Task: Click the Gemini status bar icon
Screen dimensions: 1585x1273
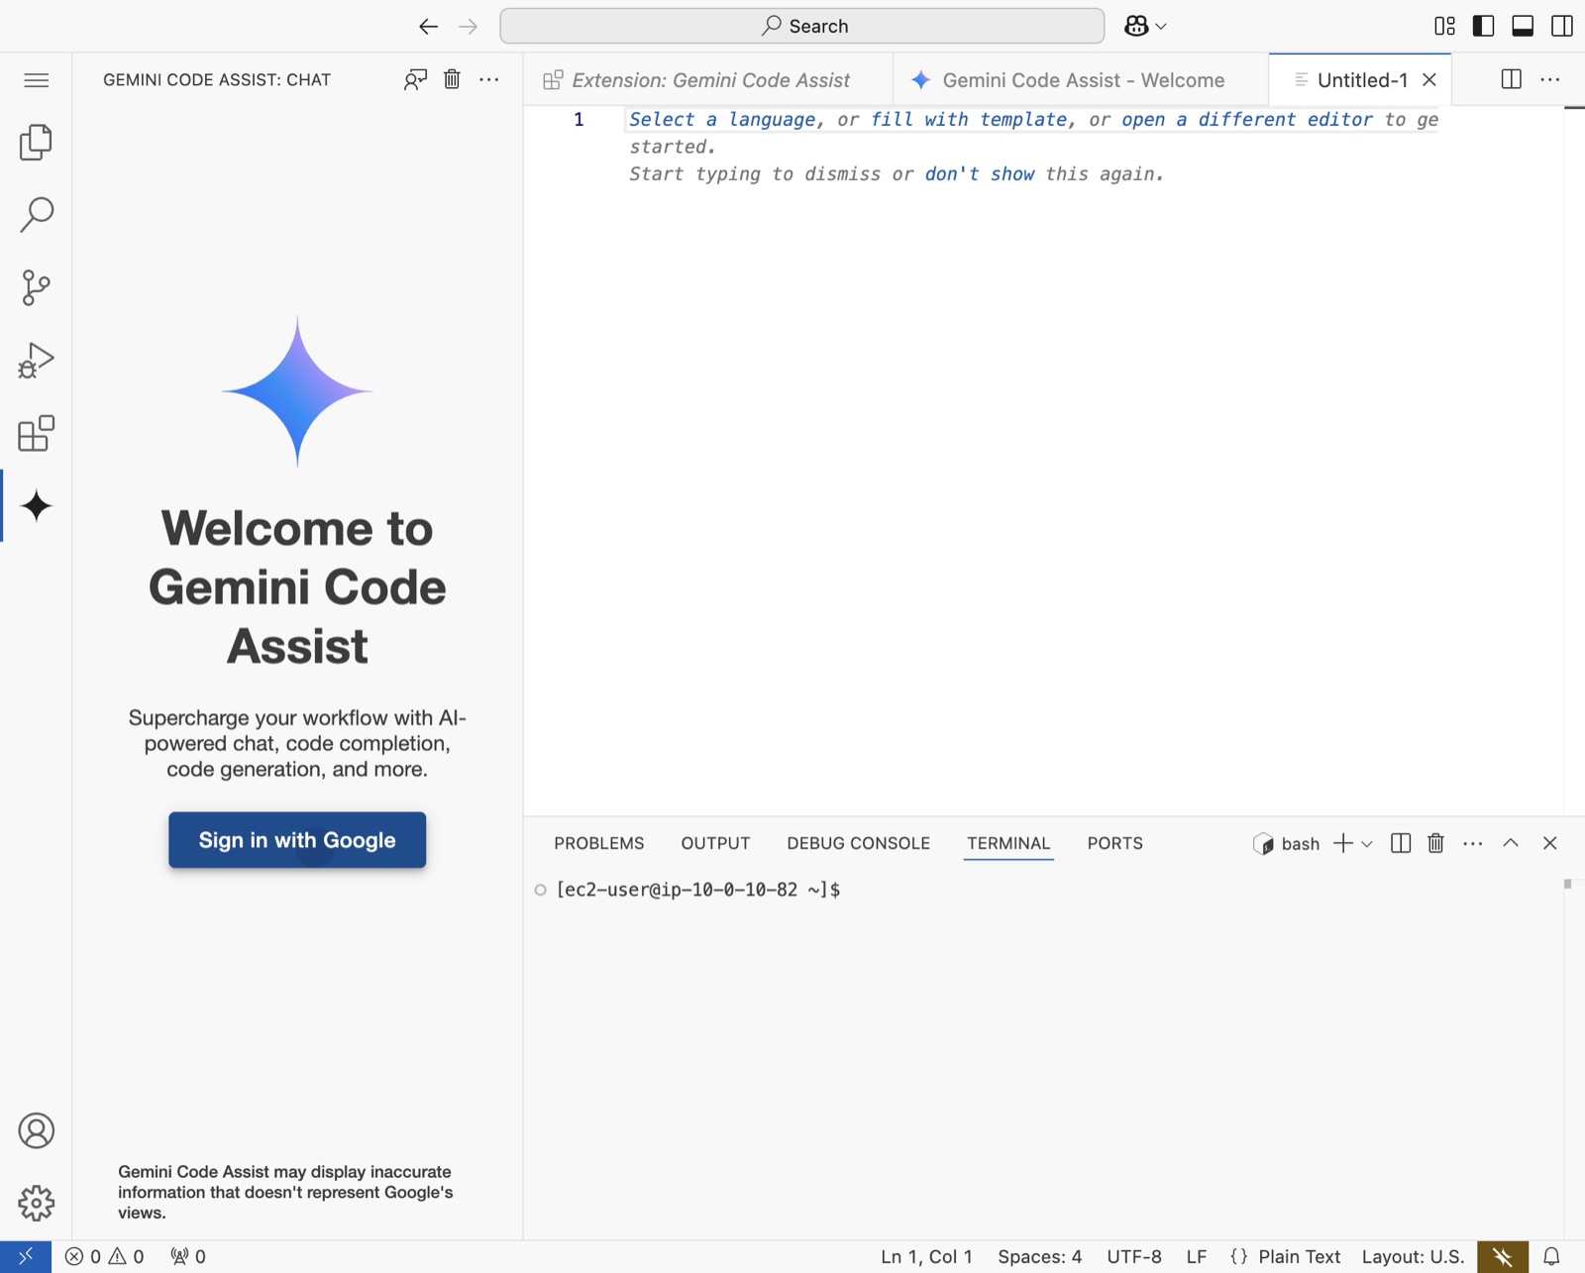Action: click(x=1503, y=1256)
